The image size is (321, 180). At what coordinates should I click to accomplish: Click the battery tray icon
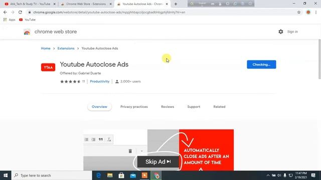274,175
